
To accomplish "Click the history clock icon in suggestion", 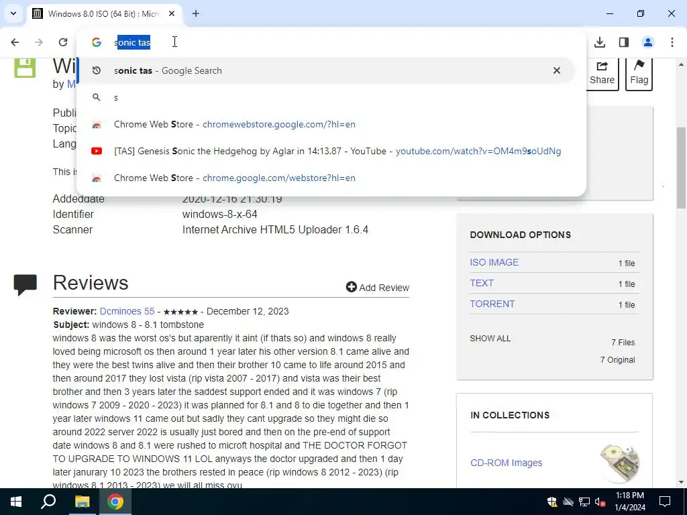I will click(x=97, y=70).
